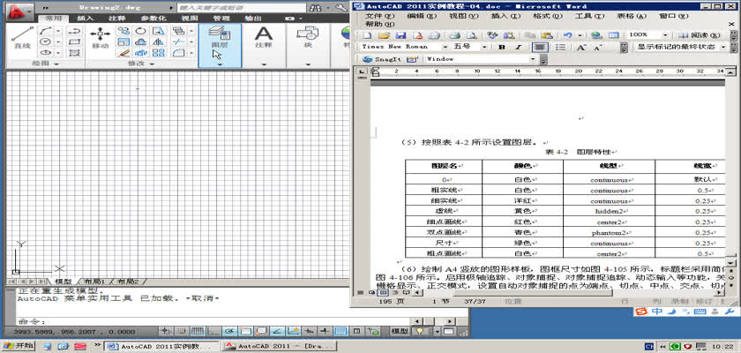Toggle bullet list button in Word
The width and height of the screenshot is (741, 353).
[560, 48]
